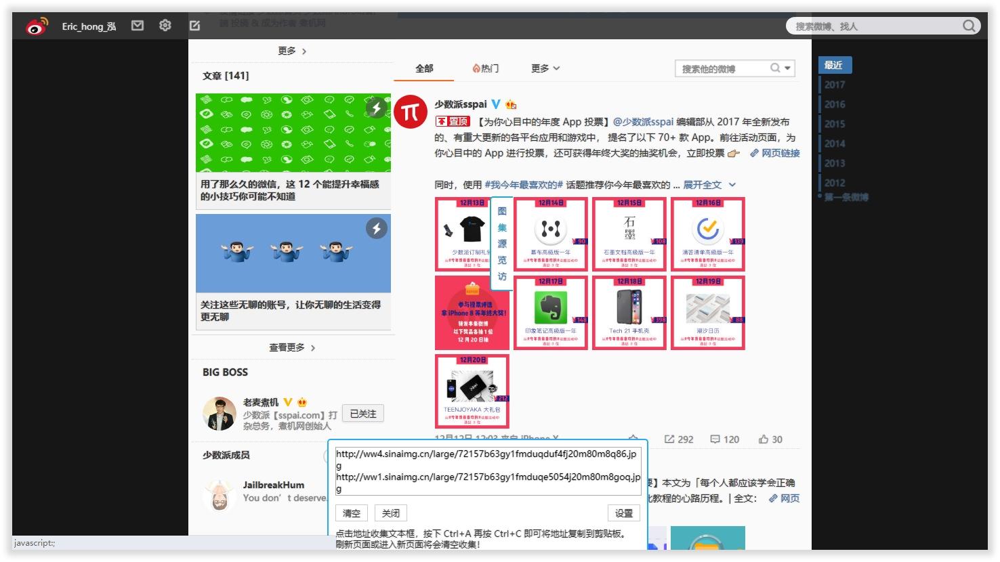Click the 已关注 follow button

pyautogui.click(x=362, y=414)
